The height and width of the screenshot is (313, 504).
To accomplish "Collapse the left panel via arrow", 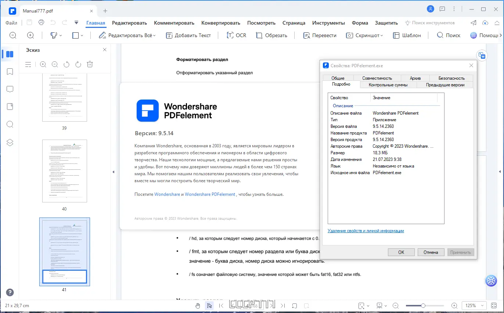I will (x=114, y=172).
